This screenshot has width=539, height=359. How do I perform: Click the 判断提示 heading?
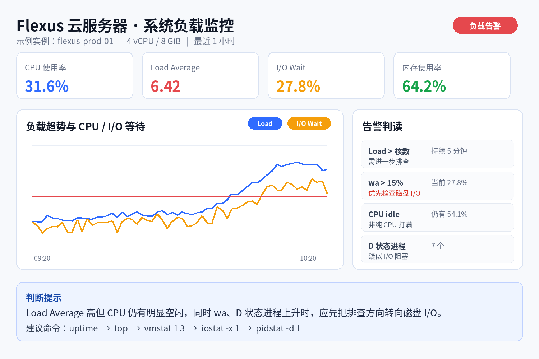44,298
